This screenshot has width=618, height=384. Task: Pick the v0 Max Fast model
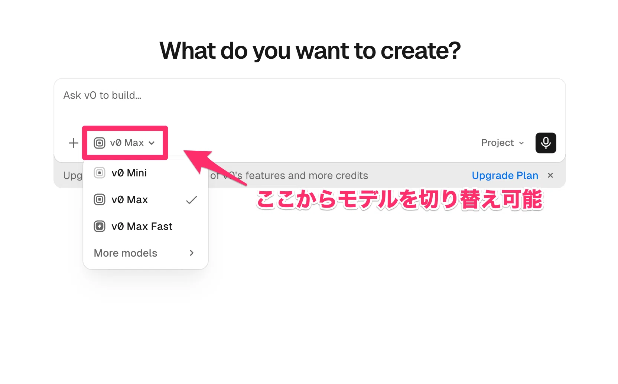[x=145, y=227]
